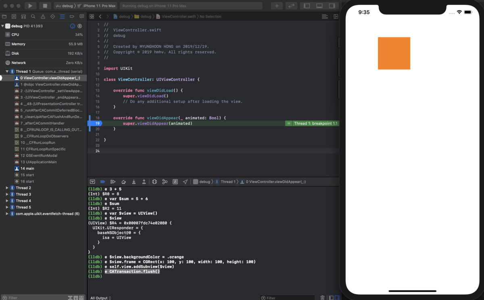Expand Thread 3
Screen dimensions: 484x300
click(x=7, y=194)
